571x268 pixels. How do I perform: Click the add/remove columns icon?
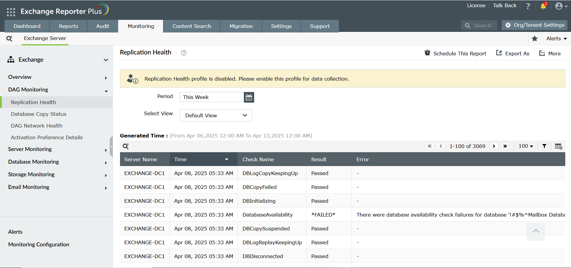pyautogui.click(x=559, y=146)
